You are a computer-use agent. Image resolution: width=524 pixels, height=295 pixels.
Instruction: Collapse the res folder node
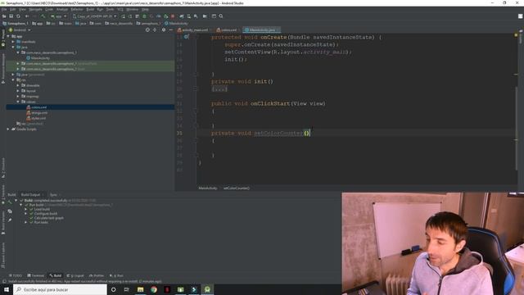tap(13, 80)
